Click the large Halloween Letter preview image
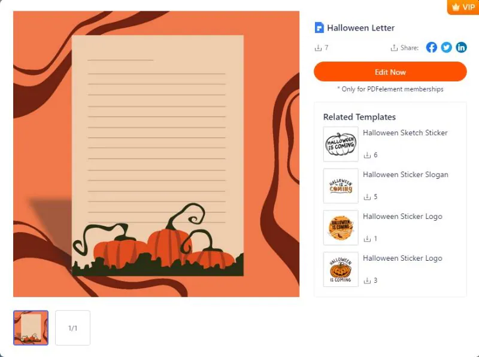The width and height of the screenshot is (479, 357). tap(156, 154)
